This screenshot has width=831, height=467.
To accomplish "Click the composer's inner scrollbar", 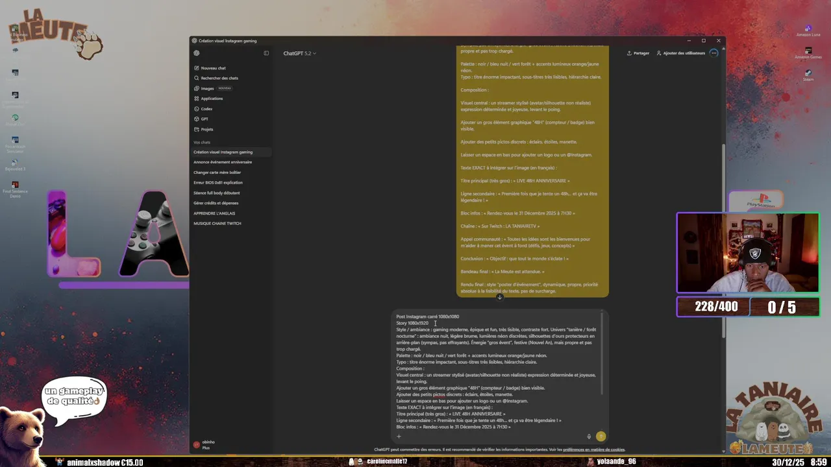I will 602,353.
